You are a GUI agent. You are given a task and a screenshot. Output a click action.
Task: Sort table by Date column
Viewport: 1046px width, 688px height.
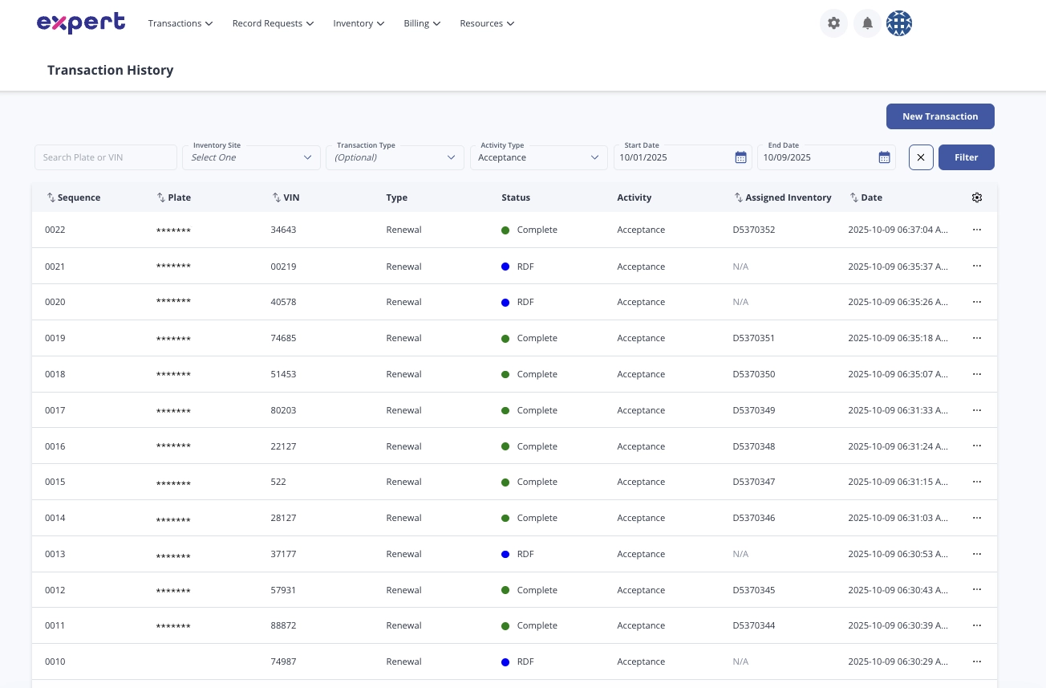click(866, 197)
